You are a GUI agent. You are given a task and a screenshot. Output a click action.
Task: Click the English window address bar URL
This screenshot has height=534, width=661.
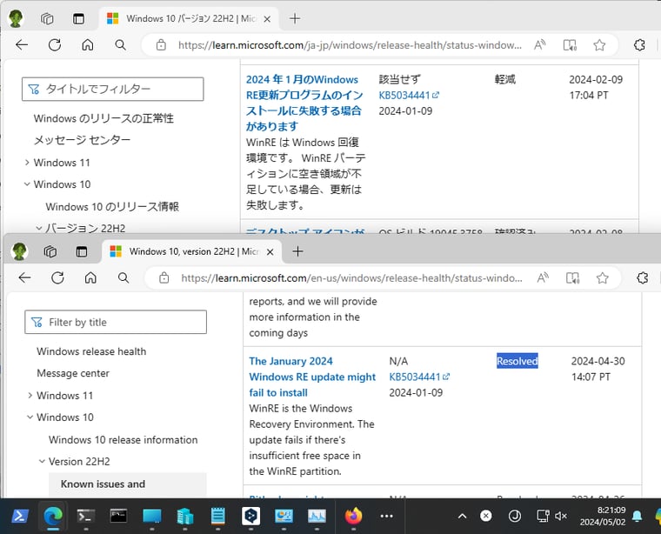click(x=351, y=278)
